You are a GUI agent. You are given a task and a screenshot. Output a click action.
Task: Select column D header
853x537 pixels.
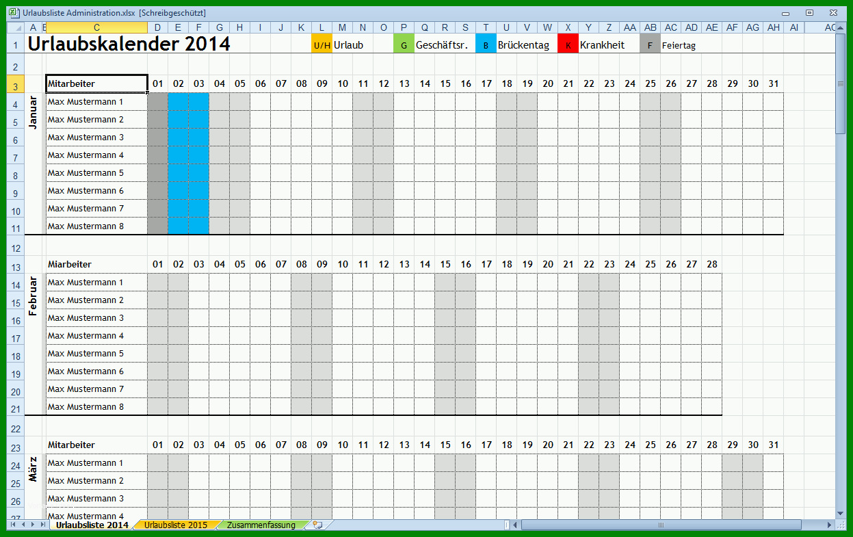click(157, 27)
